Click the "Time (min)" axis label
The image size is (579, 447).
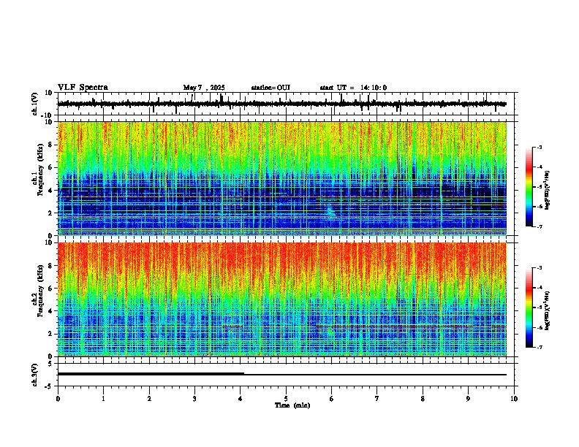pos(292,405)
